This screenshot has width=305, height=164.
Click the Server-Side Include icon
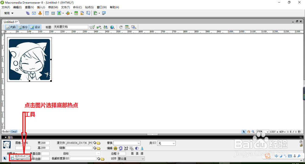tap(82, 13)
